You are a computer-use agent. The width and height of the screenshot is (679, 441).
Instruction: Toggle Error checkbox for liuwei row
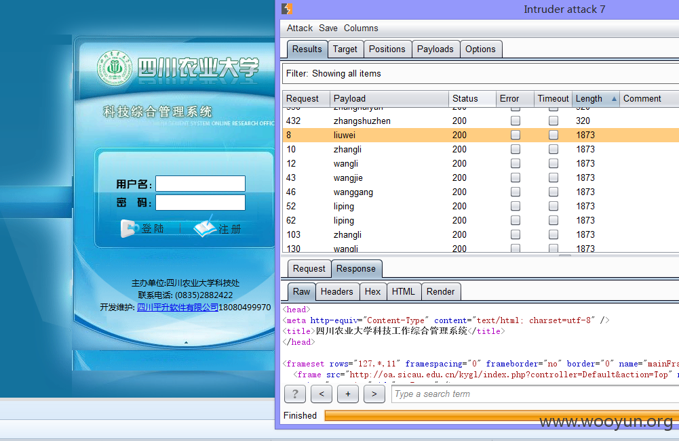pyautogui.click(x=516, y=135)
